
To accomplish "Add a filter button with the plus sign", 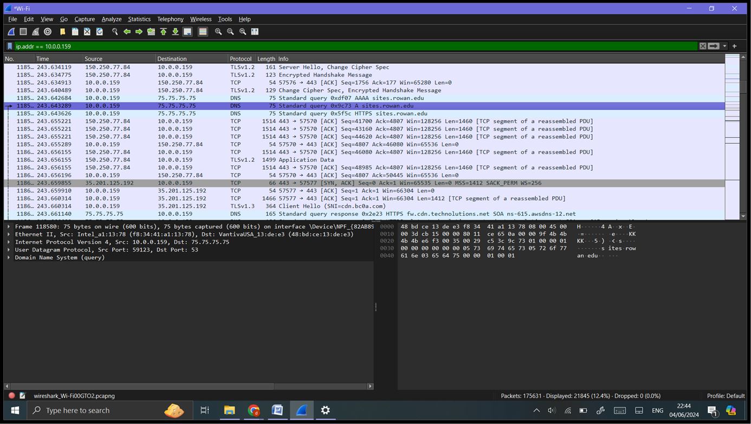I will point(735,46).
